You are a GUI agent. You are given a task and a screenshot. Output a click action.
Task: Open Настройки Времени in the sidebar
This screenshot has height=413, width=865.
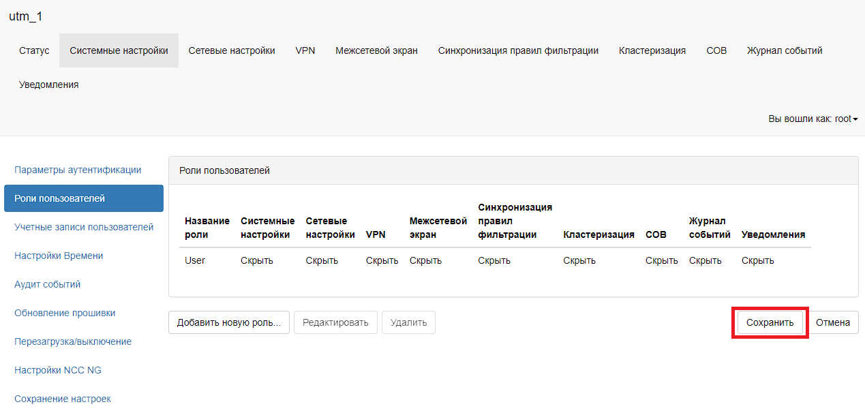[59, 256]
